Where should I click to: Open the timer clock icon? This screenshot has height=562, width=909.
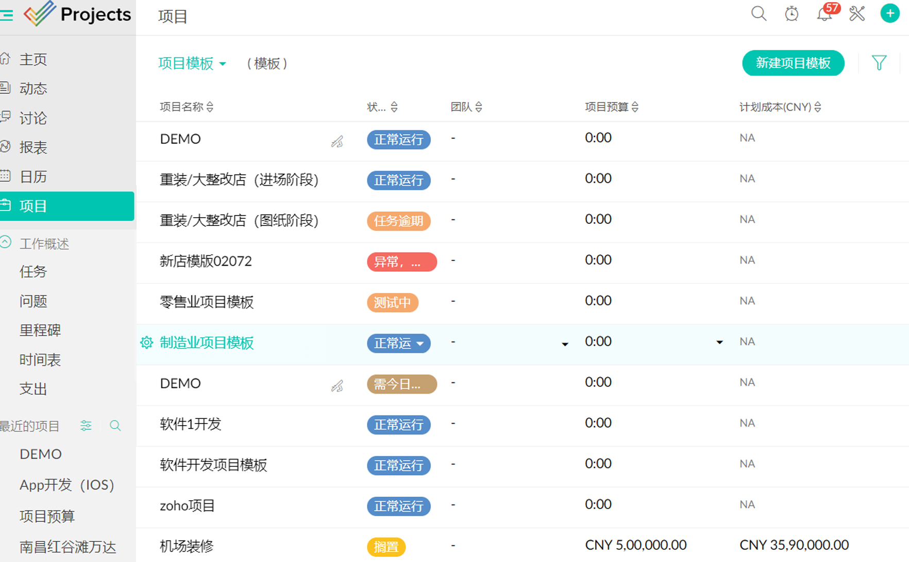[x=792, y=14]
